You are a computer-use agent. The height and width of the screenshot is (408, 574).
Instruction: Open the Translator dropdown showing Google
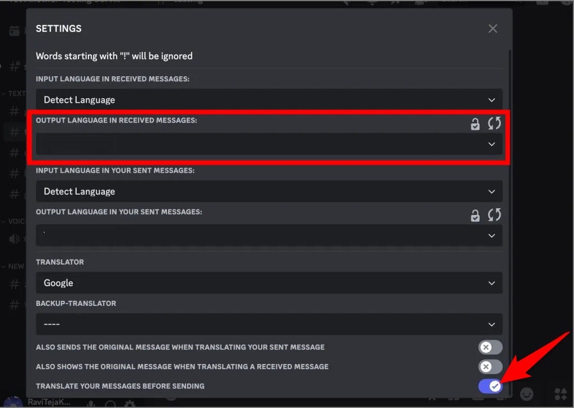[x=269, y=283]
